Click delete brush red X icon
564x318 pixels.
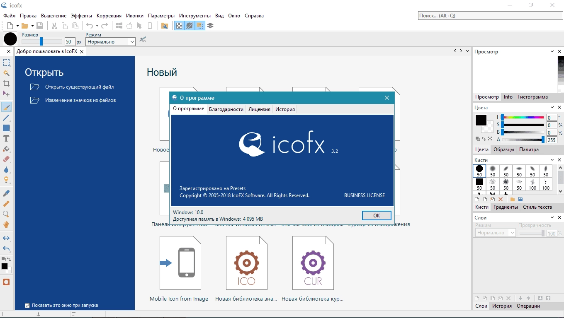pyautogui.click(x=501, y=200)
